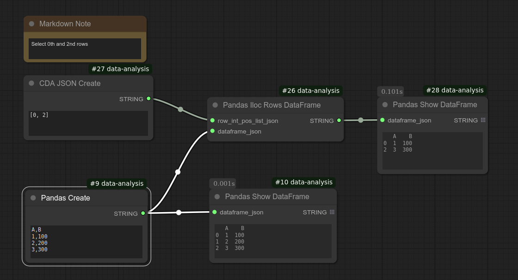Viewport: 518px width, 280px height.
Task: Click the '#28 data-analysis' badge
Action: 455,90
